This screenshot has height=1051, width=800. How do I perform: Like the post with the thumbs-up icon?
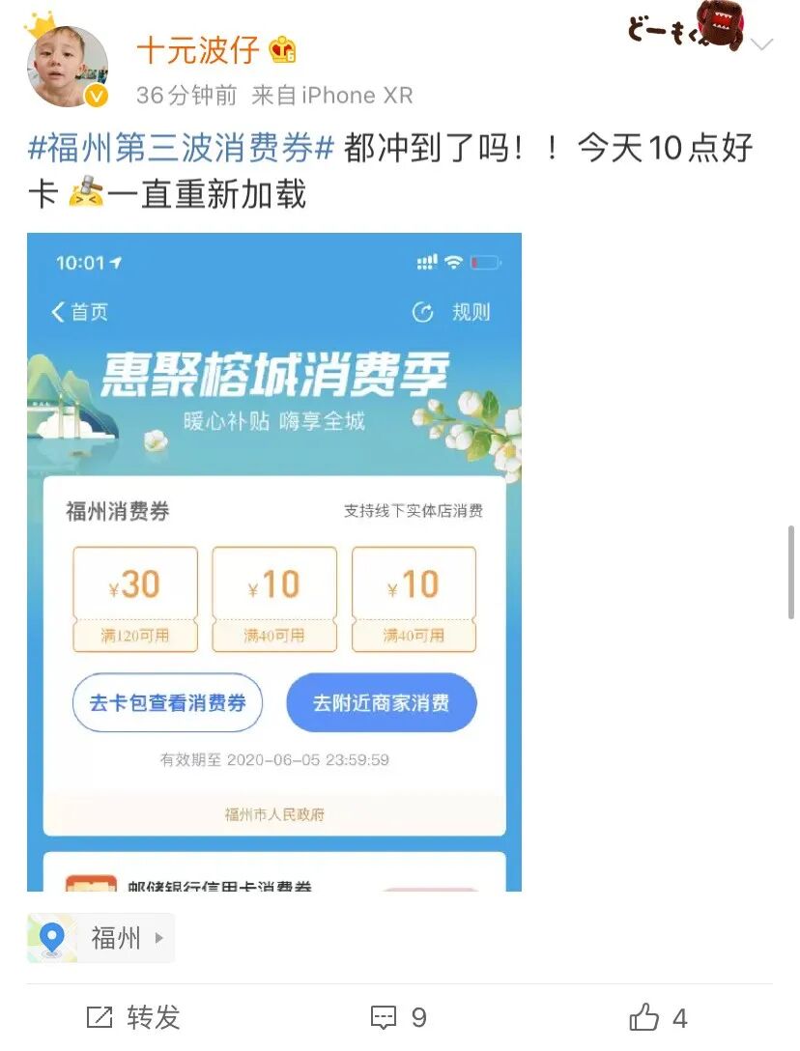[643, 1017]
